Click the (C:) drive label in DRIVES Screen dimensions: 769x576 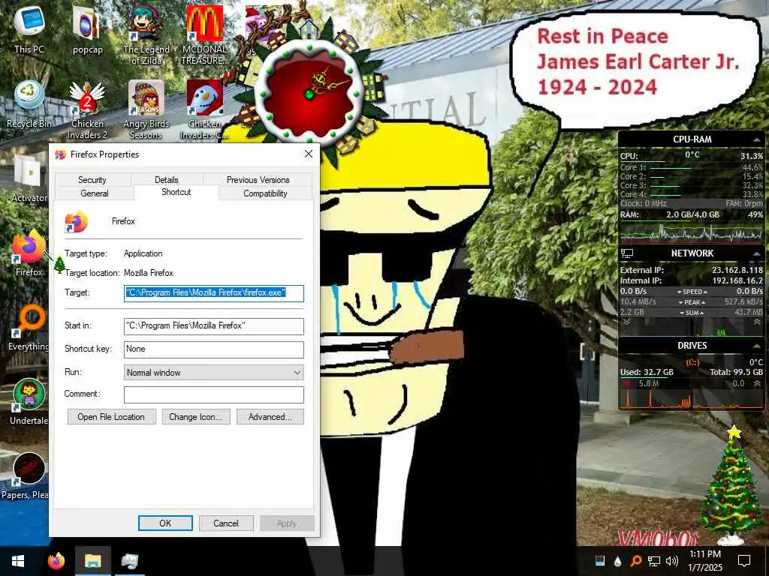[692, 362]
